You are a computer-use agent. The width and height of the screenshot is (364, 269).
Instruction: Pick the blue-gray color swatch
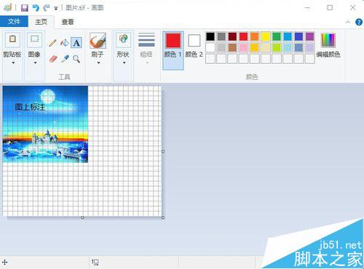click(x=298, y=47)
